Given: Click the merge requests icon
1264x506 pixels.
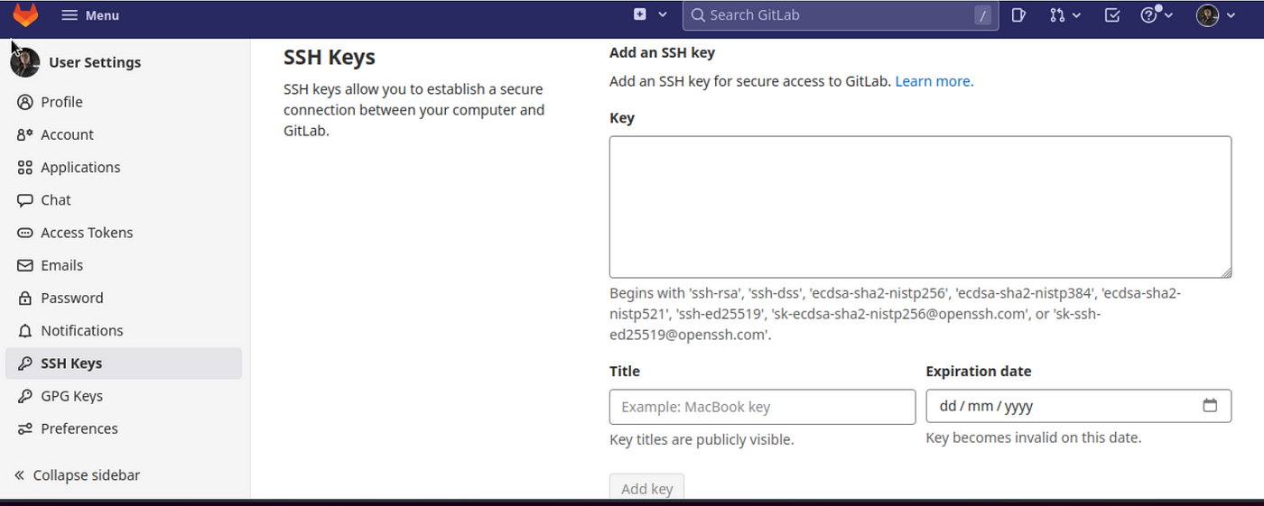Looking at the screenshot, I should pos(1057,15).
